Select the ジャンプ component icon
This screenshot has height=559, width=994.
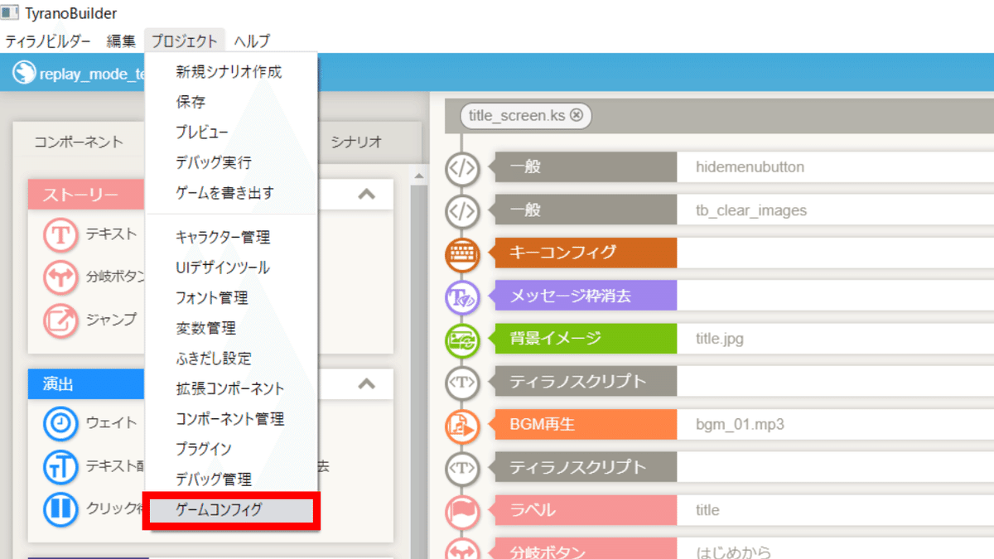click(x=60, y=320)
